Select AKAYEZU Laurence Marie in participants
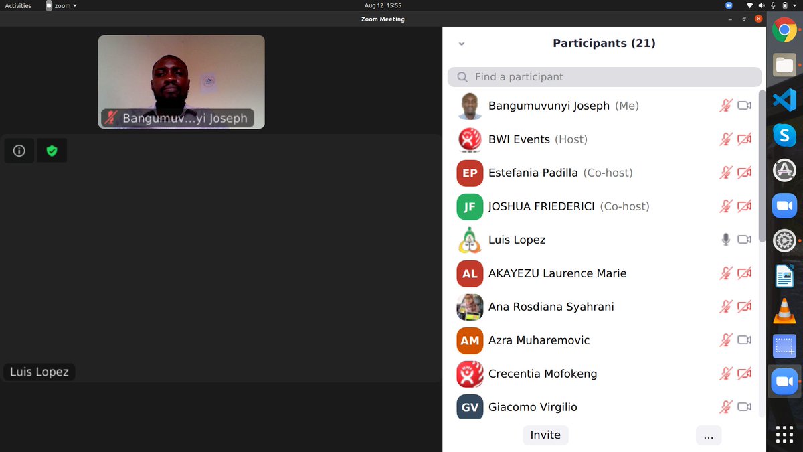Viewport: 803px width, 452px height. pos(557,273)
